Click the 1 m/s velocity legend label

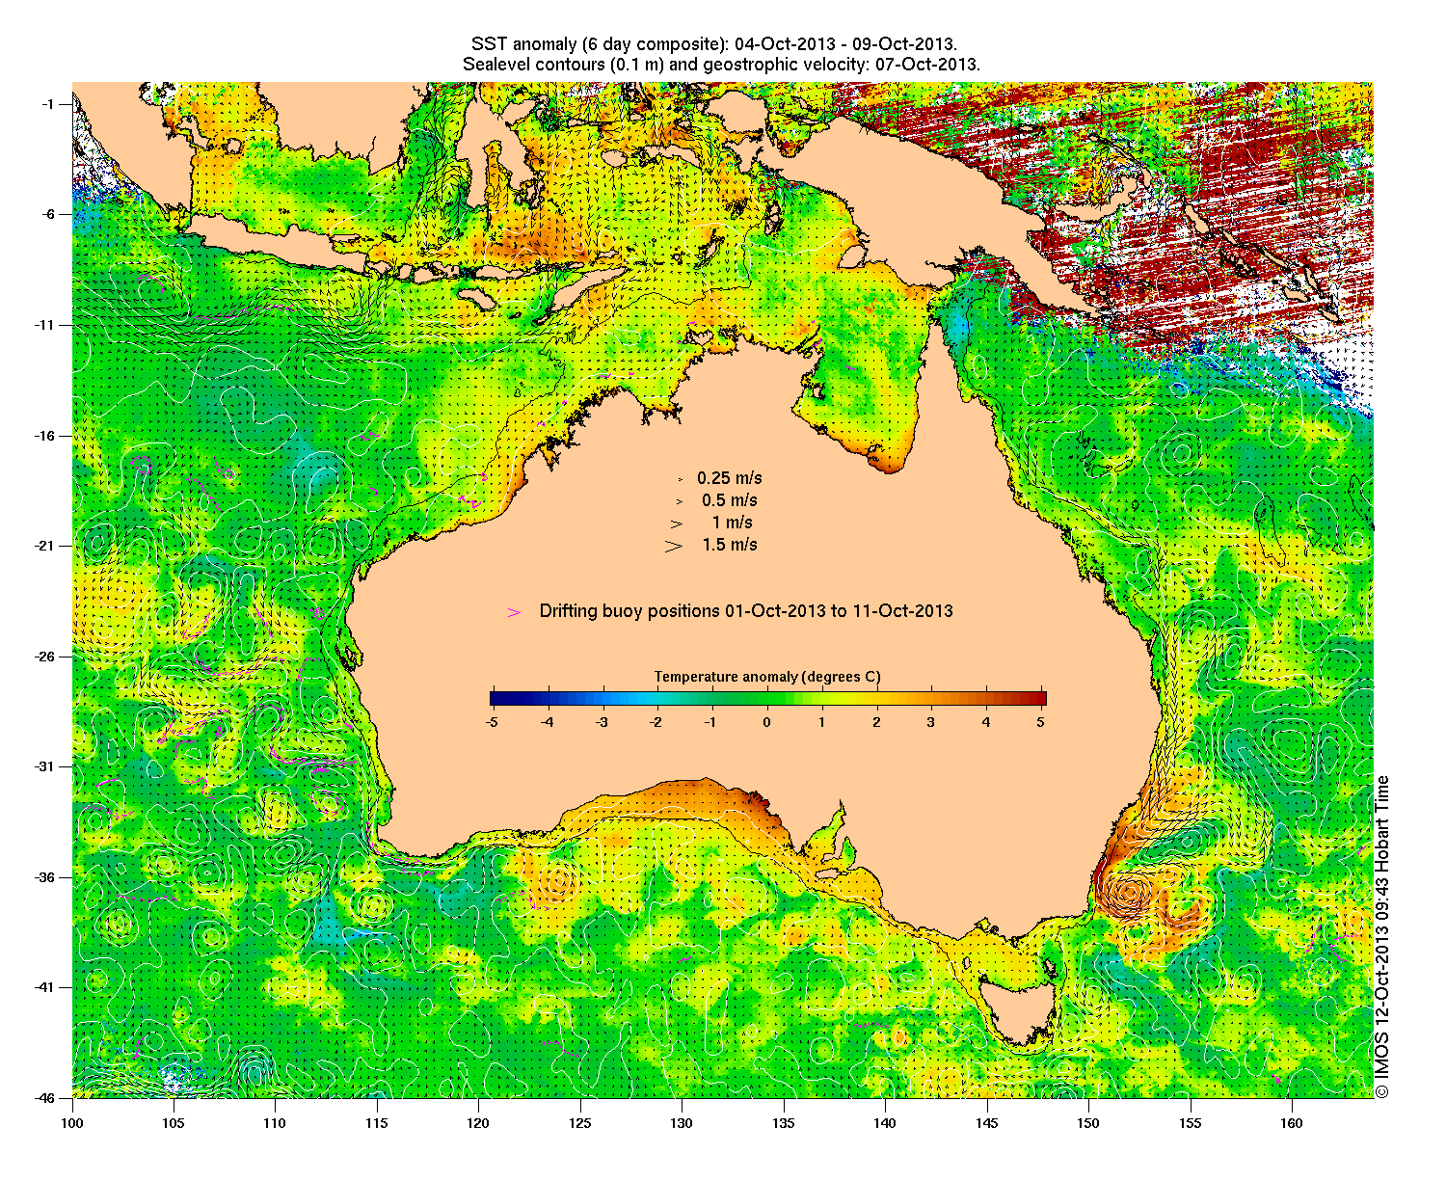point(733,523)
